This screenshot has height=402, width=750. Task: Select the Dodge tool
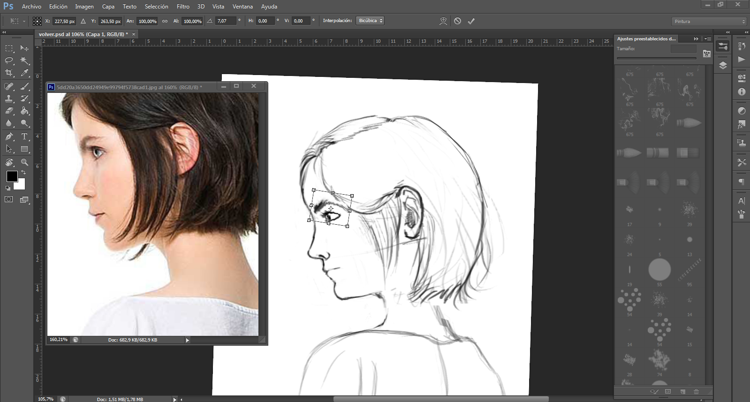pyautogui.click(x=24, y=123)
